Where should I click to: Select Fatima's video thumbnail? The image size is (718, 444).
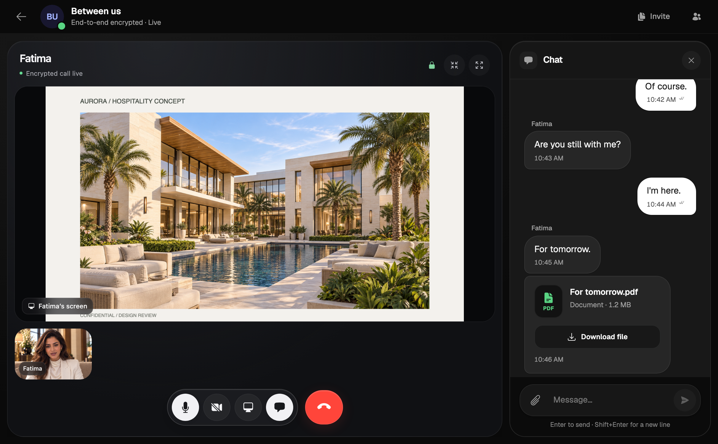pyautogui.click(x=53, y=354)
